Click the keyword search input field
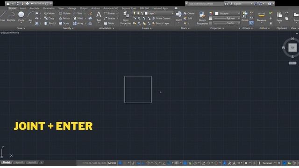This screenshot has width=299, height=168. [x=206, y=4]
